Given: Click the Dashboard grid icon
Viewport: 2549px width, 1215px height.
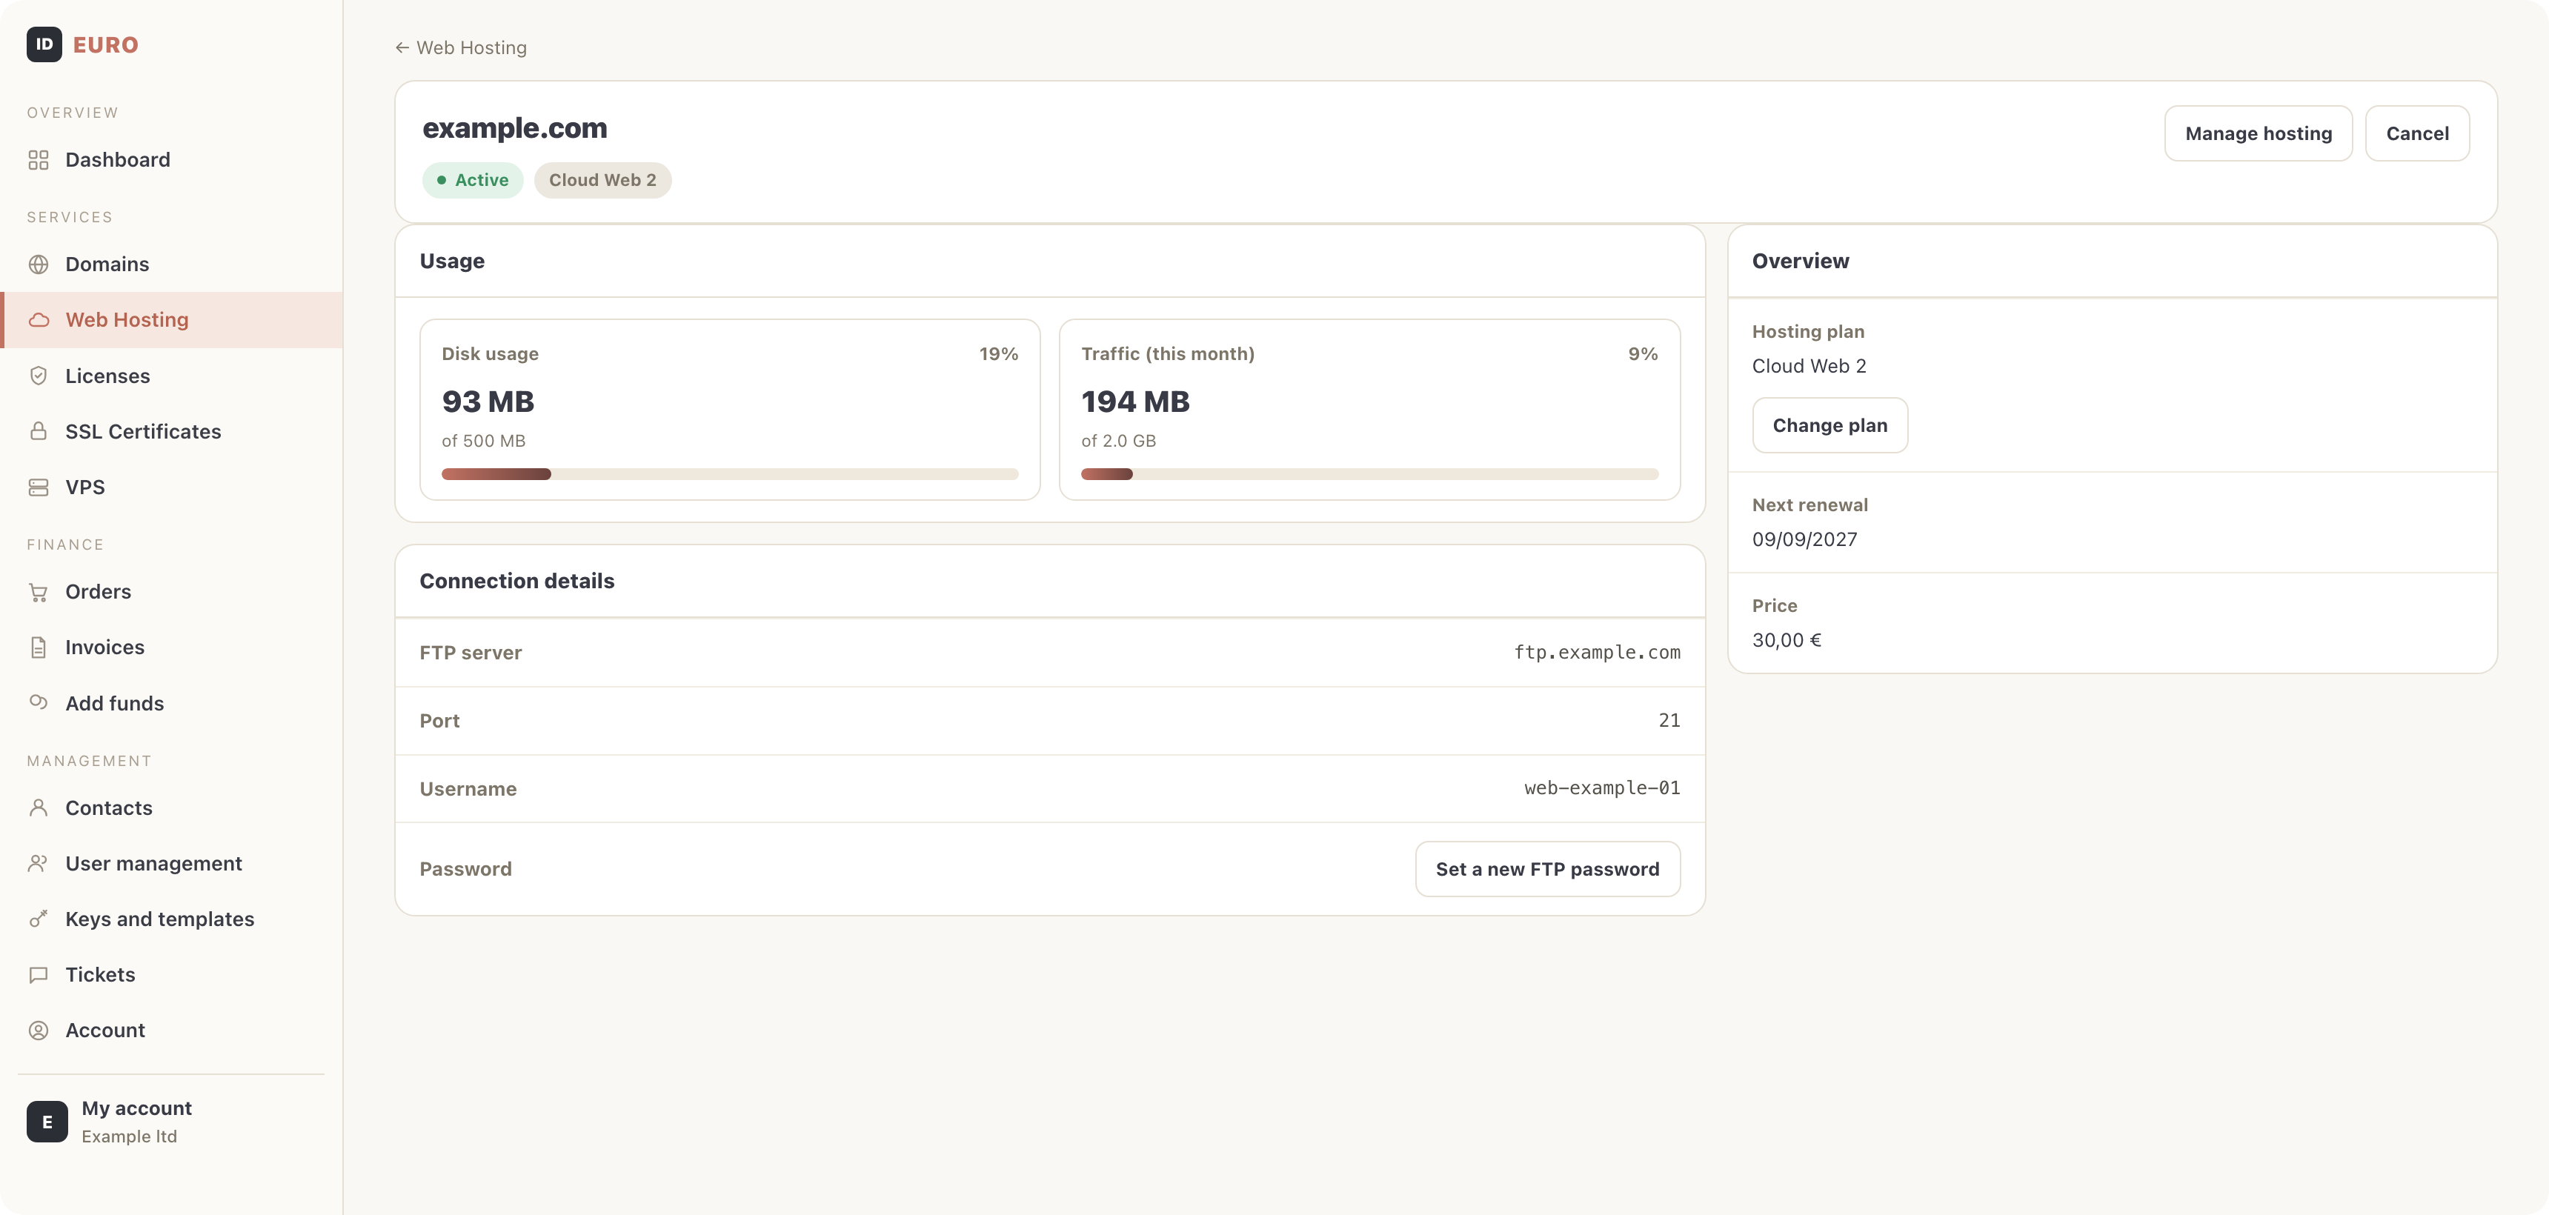Looking at the screenshot, I should pyautogui.click(x=39, y=160).
